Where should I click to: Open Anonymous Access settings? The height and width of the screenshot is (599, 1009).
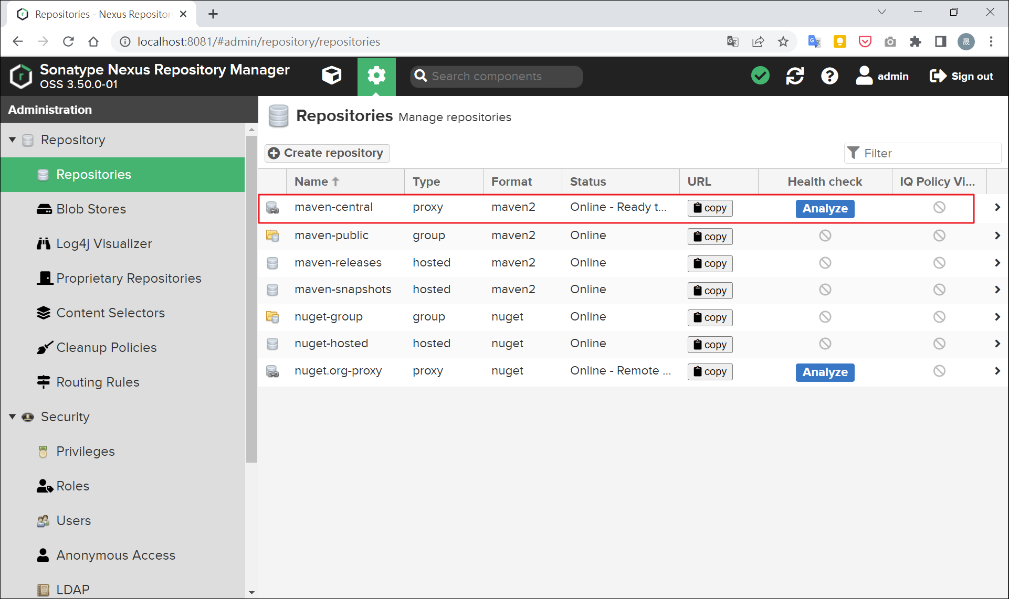(x=115, y=554)
